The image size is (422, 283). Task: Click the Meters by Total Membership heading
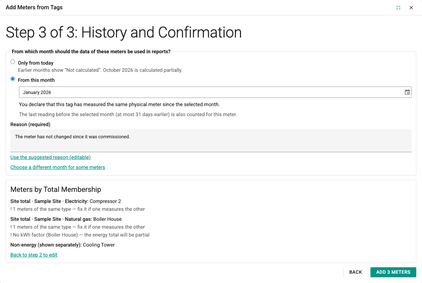(56, 189)
